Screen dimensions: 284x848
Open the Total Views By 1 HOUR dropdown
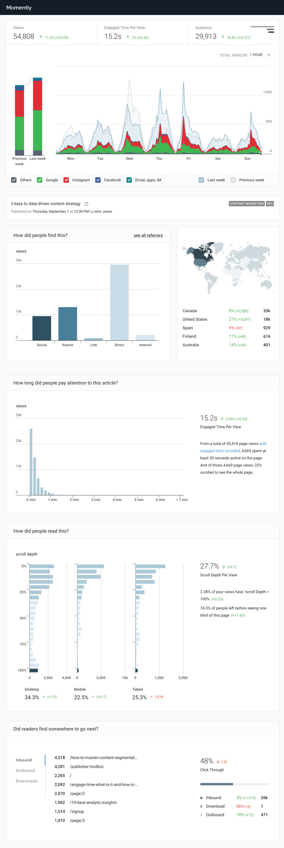(x=260, y=55)
